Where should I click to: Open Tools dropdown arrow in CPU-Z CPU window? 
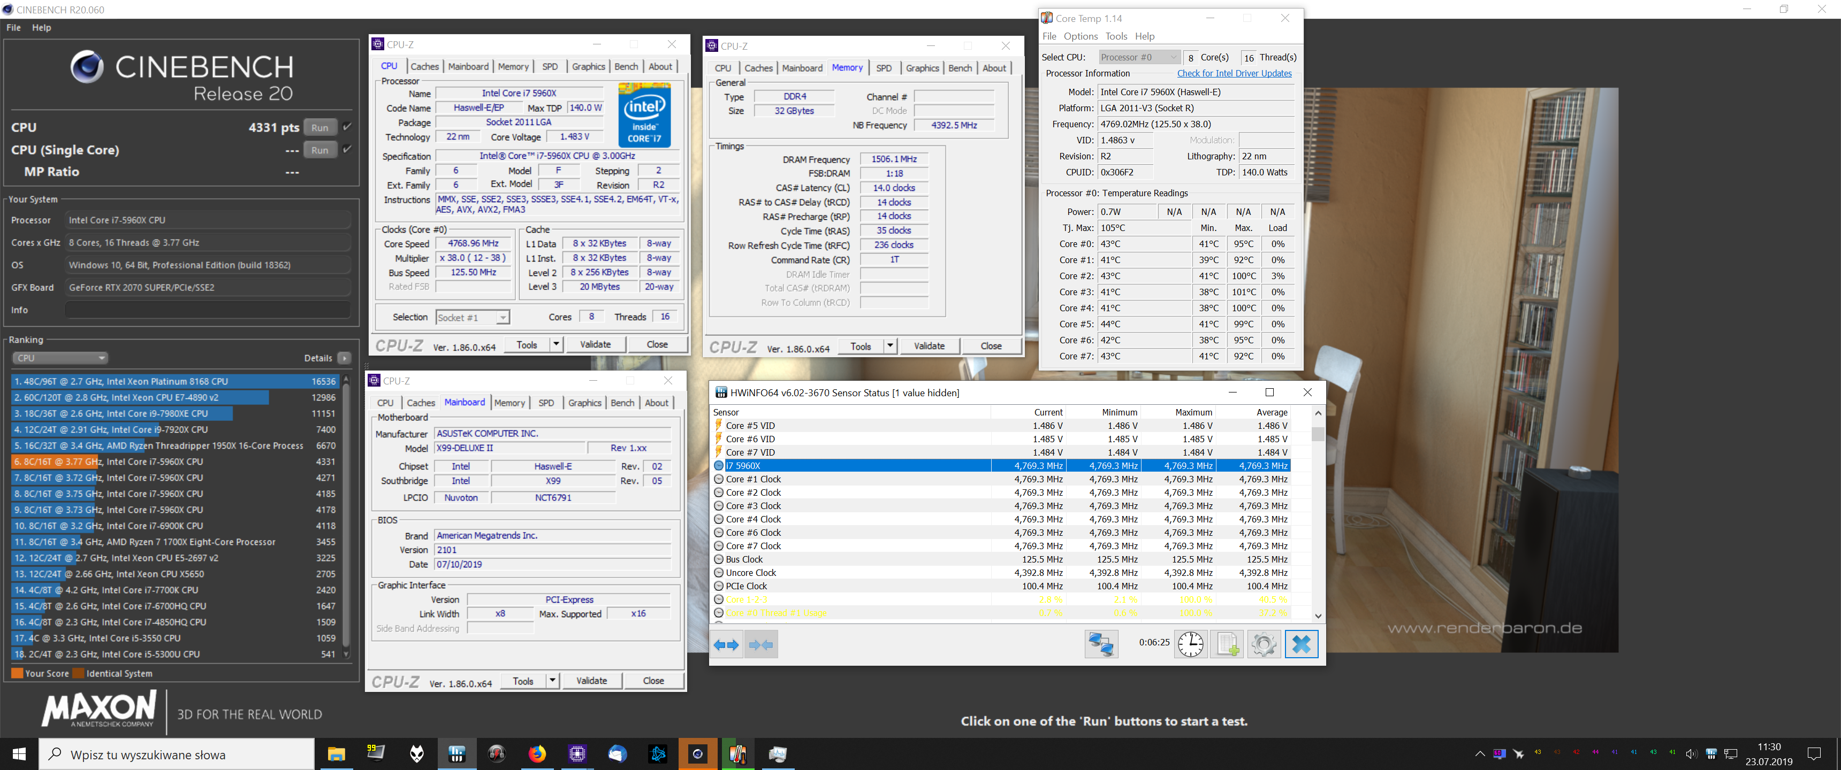click(556, 344)
